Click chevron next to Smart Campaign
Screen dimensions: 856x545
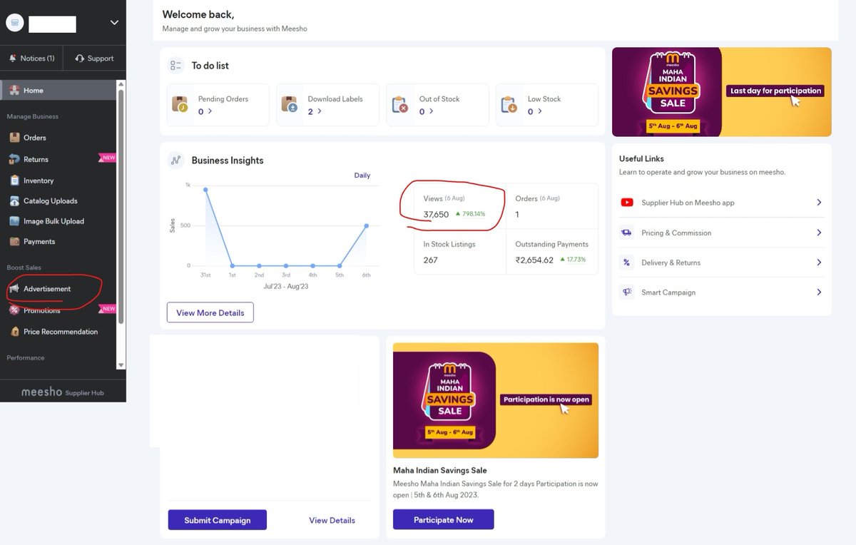(x=819, y=292)
